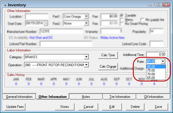Click the Update Fees button
The width and height of the screenshot is (173, 113).
tap(15, 107)
